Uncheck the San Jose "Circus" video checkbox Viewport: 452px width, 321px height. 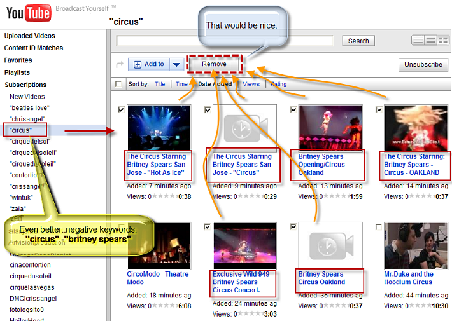(208, 110)
